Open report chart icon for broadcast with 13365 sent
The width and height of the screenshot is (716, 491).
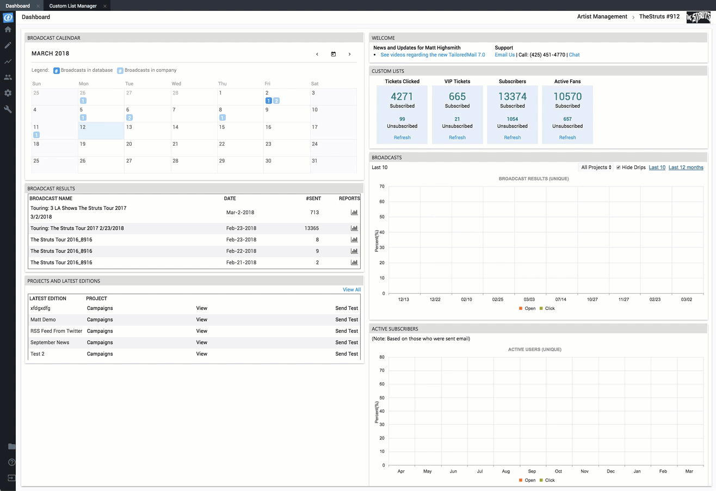(354, 228)
